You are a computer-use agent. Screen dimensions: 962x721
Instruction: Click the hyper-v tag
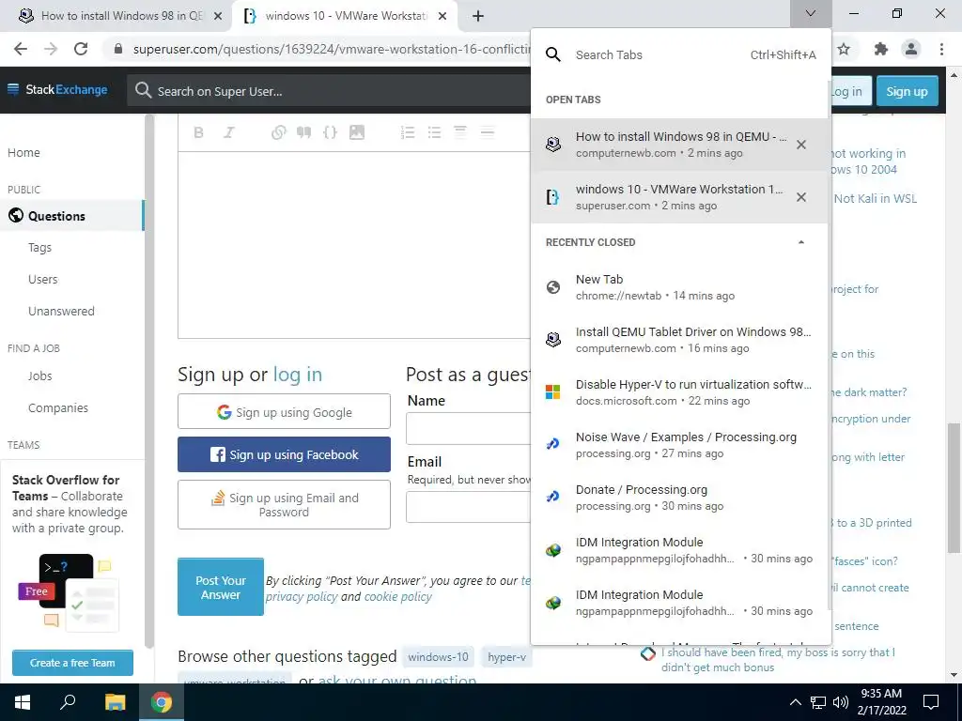coord(506,656)
